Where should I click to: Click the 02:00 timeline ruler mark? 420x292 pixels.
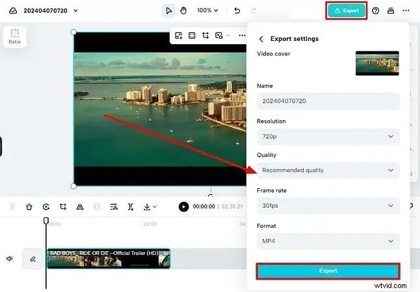[x=150, y=224]
